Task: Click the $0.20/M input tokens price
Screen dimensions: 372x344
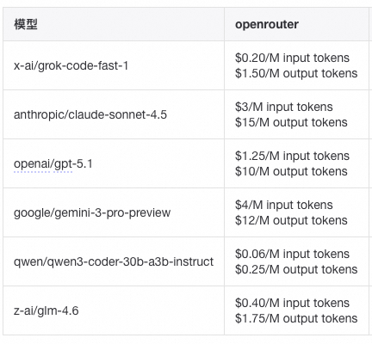Action: [x=292, y=58]
